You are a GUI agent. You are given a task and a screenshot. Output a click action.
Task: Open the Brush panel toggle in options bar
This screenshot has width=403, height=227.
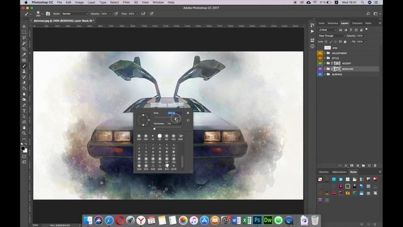pyautogui.click(x=48, y=14)
